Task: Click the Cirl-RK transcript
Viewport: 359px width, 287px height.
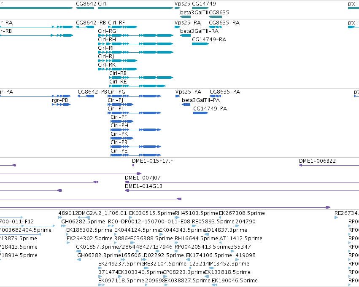Action: click(x=117, y=69)
